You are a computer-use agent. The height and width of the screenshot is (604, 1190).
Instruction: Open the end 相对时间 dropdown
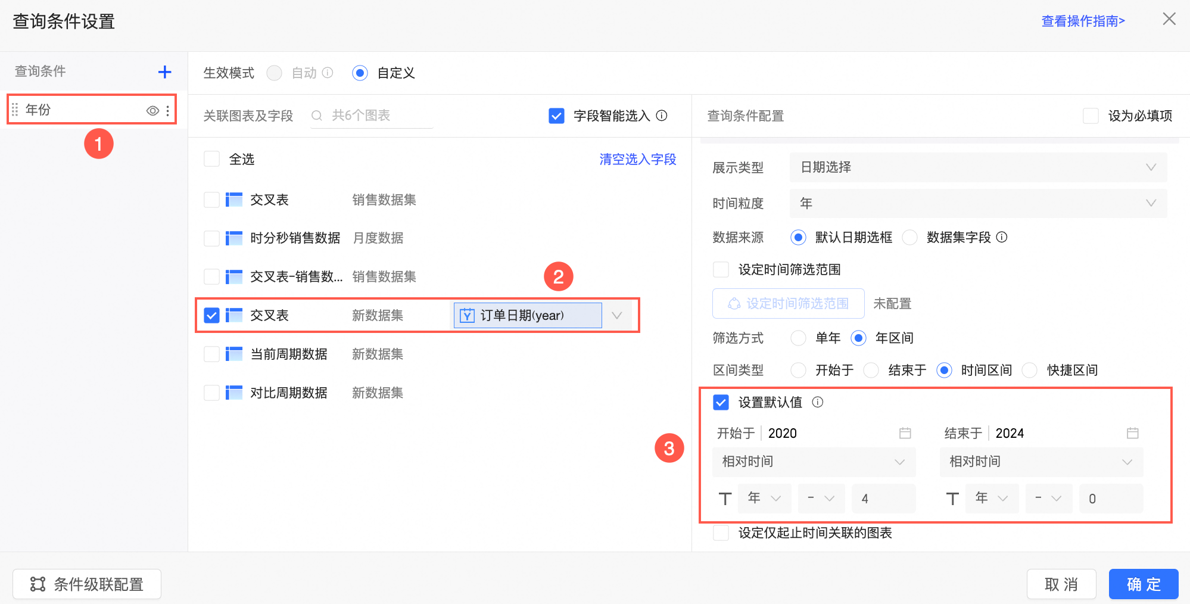(1041, 462)
